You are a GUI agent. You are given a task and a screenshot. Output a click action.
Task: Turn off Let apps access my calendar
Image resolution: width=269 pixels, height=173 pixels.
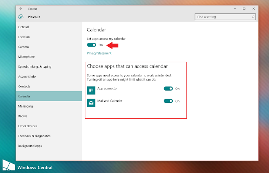(x=92, y=45)
